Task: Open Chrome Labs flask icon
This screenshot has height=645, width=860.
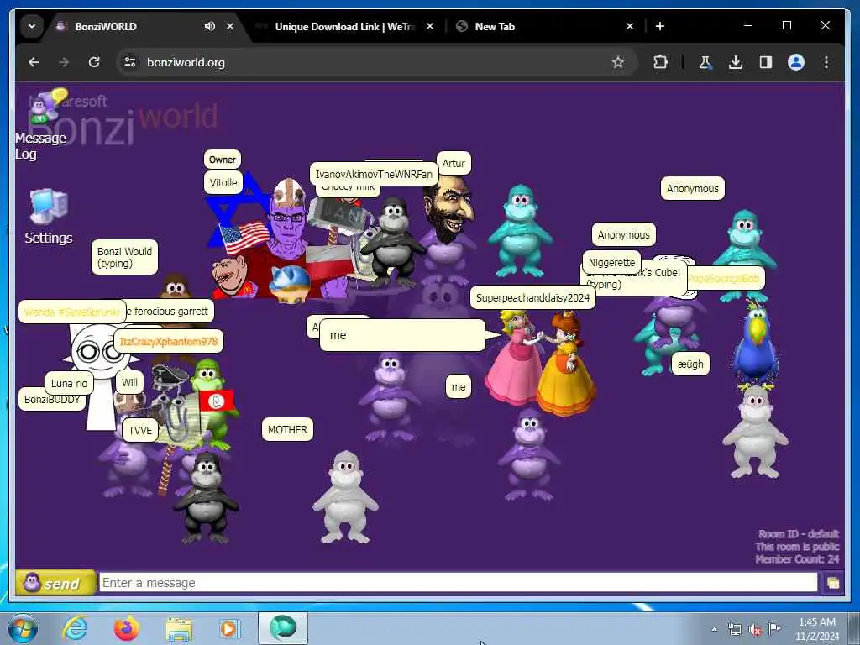Action: click(705, 62)
